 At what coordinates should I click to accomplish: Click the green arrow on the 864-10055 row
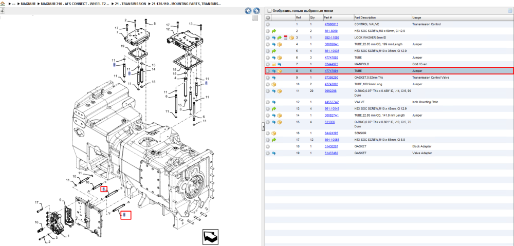[x=274, y=140]
